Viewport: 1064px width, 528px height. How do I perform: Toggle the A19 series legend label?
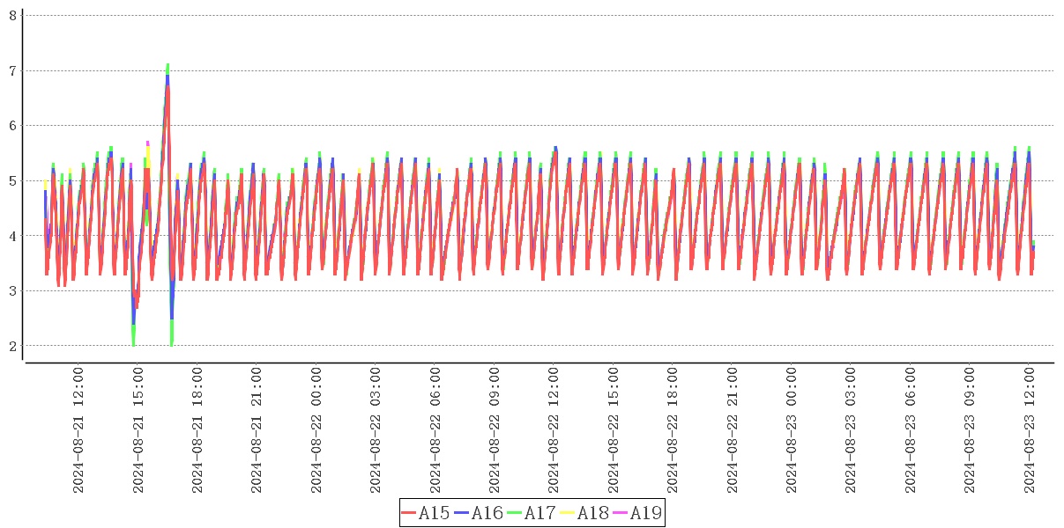tap(645, 513)
